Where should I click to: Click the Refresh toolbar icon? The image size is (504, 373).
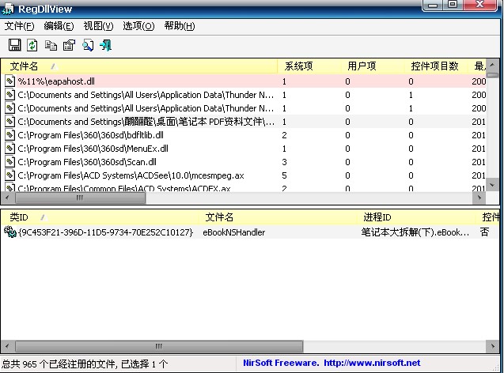point(32,46)
